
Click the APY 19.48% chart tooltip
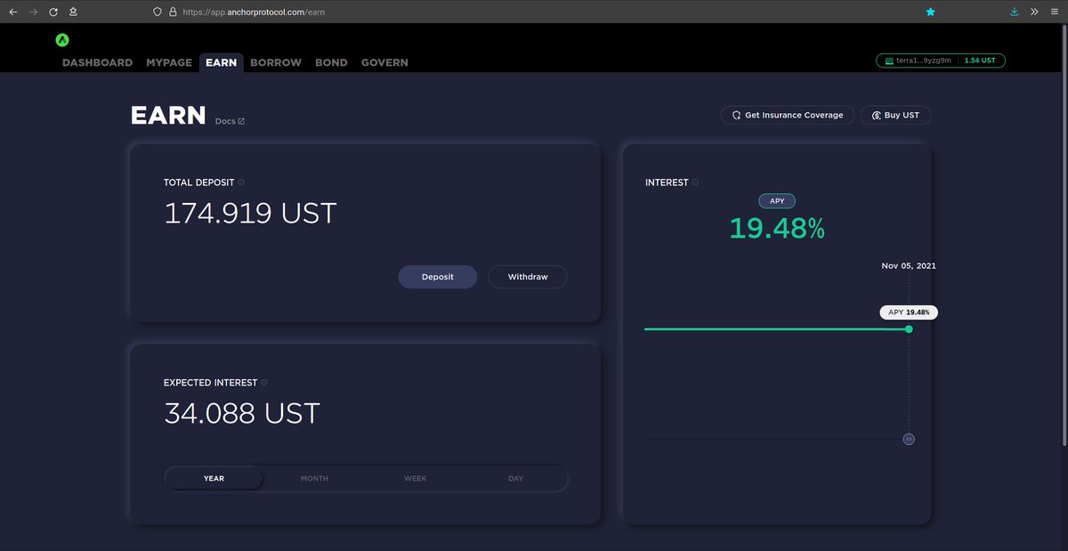909,312
